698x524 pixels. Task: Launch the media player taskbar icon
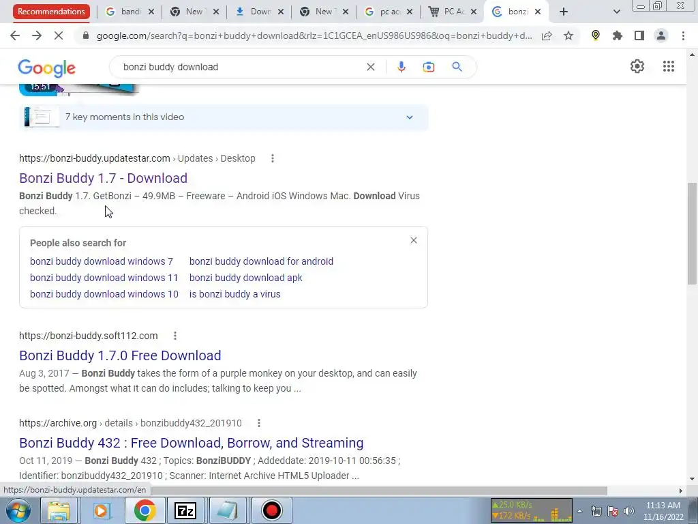tap(102, 510)
